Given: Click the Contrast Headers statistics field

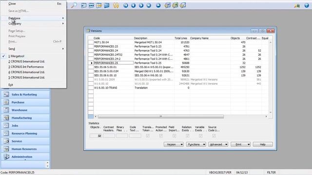Looking at the screenshot, I should point(109,136).
